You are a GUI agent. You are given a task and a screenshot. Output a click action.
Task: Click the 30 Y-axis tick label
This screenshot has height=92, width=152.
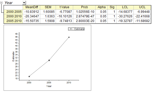16,61
